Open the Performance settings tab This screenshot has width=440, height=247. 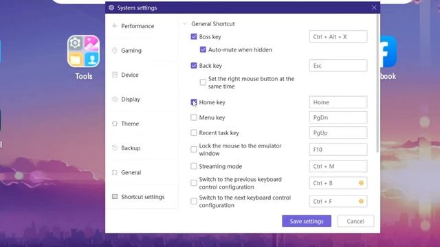coord(142,26)
